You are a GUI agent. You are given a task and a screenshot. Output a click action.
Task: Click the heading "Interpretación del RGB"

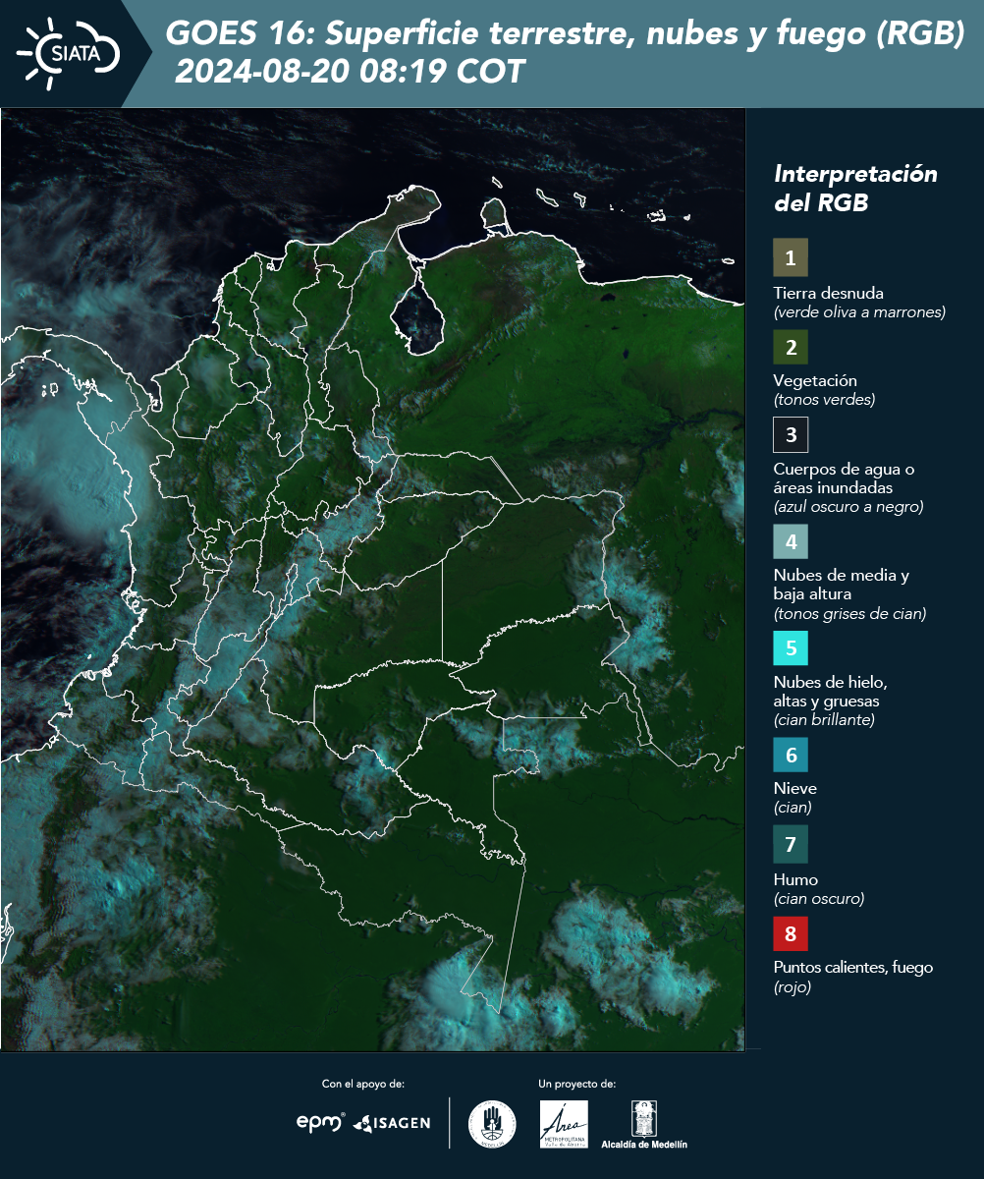(855, 189)
